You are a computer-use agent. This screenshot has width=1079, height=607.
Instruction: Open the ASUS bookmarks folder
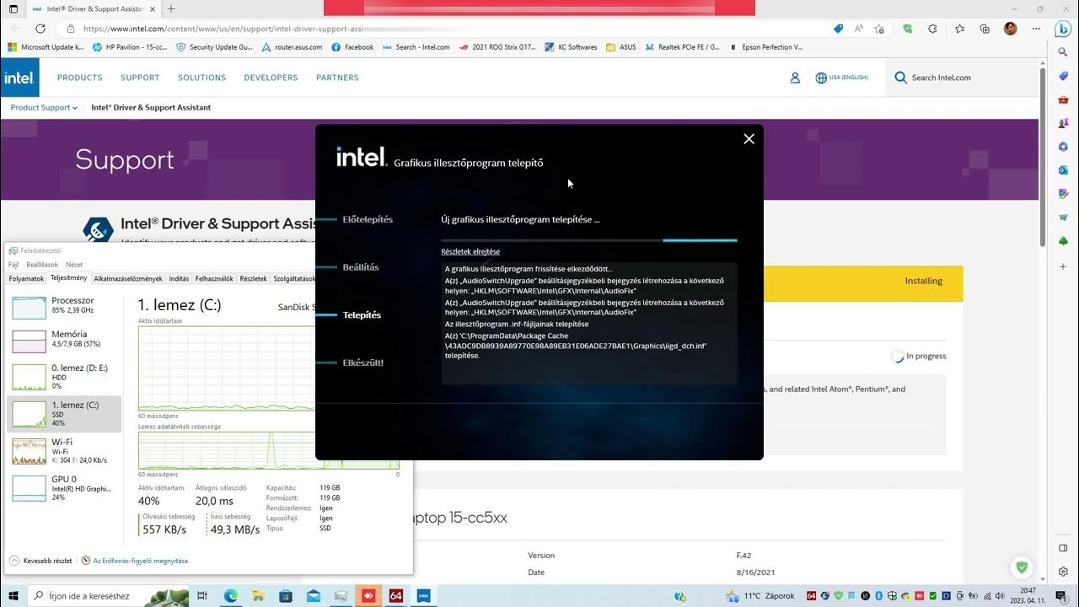[x=621, y=47]
